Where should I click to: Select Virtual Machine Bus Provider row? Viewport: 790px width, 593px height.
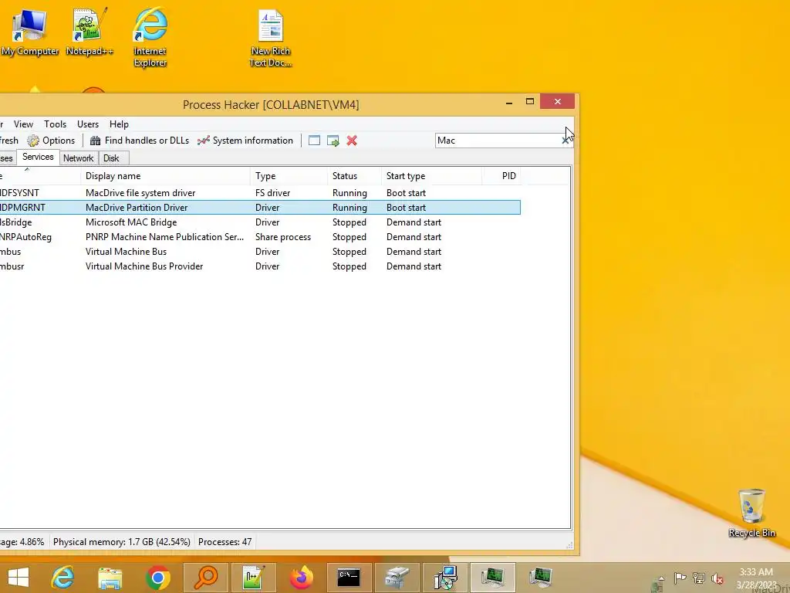pos(260,266)
